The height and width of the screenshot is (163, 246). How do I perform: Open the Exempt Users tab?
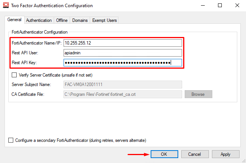[x=104, y=20]
